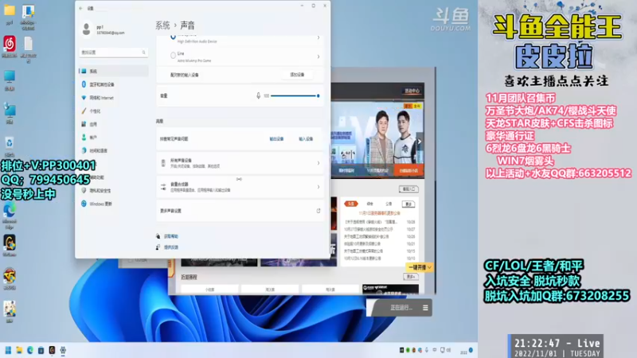This screenshot has height=358, width=637.
Task: Expand the yellow 一键开播 dropdown
Action: point(420,267)
